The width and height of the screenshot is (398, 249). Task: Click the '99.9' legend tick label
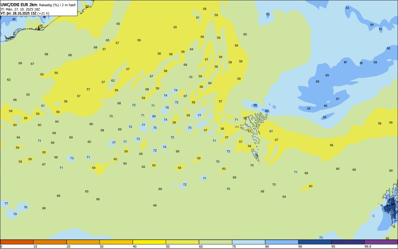(x=368, y=247)
